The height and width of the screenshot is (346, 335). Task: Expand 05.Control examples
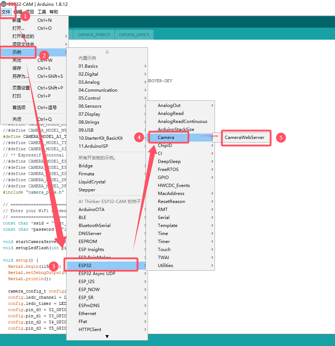coord(107,98)
